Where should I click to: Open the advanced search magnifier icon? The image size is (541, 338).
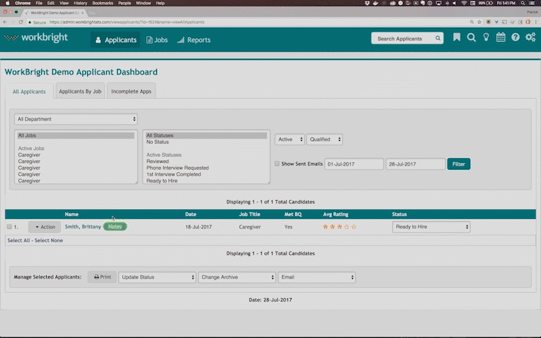tap(471, 37)
